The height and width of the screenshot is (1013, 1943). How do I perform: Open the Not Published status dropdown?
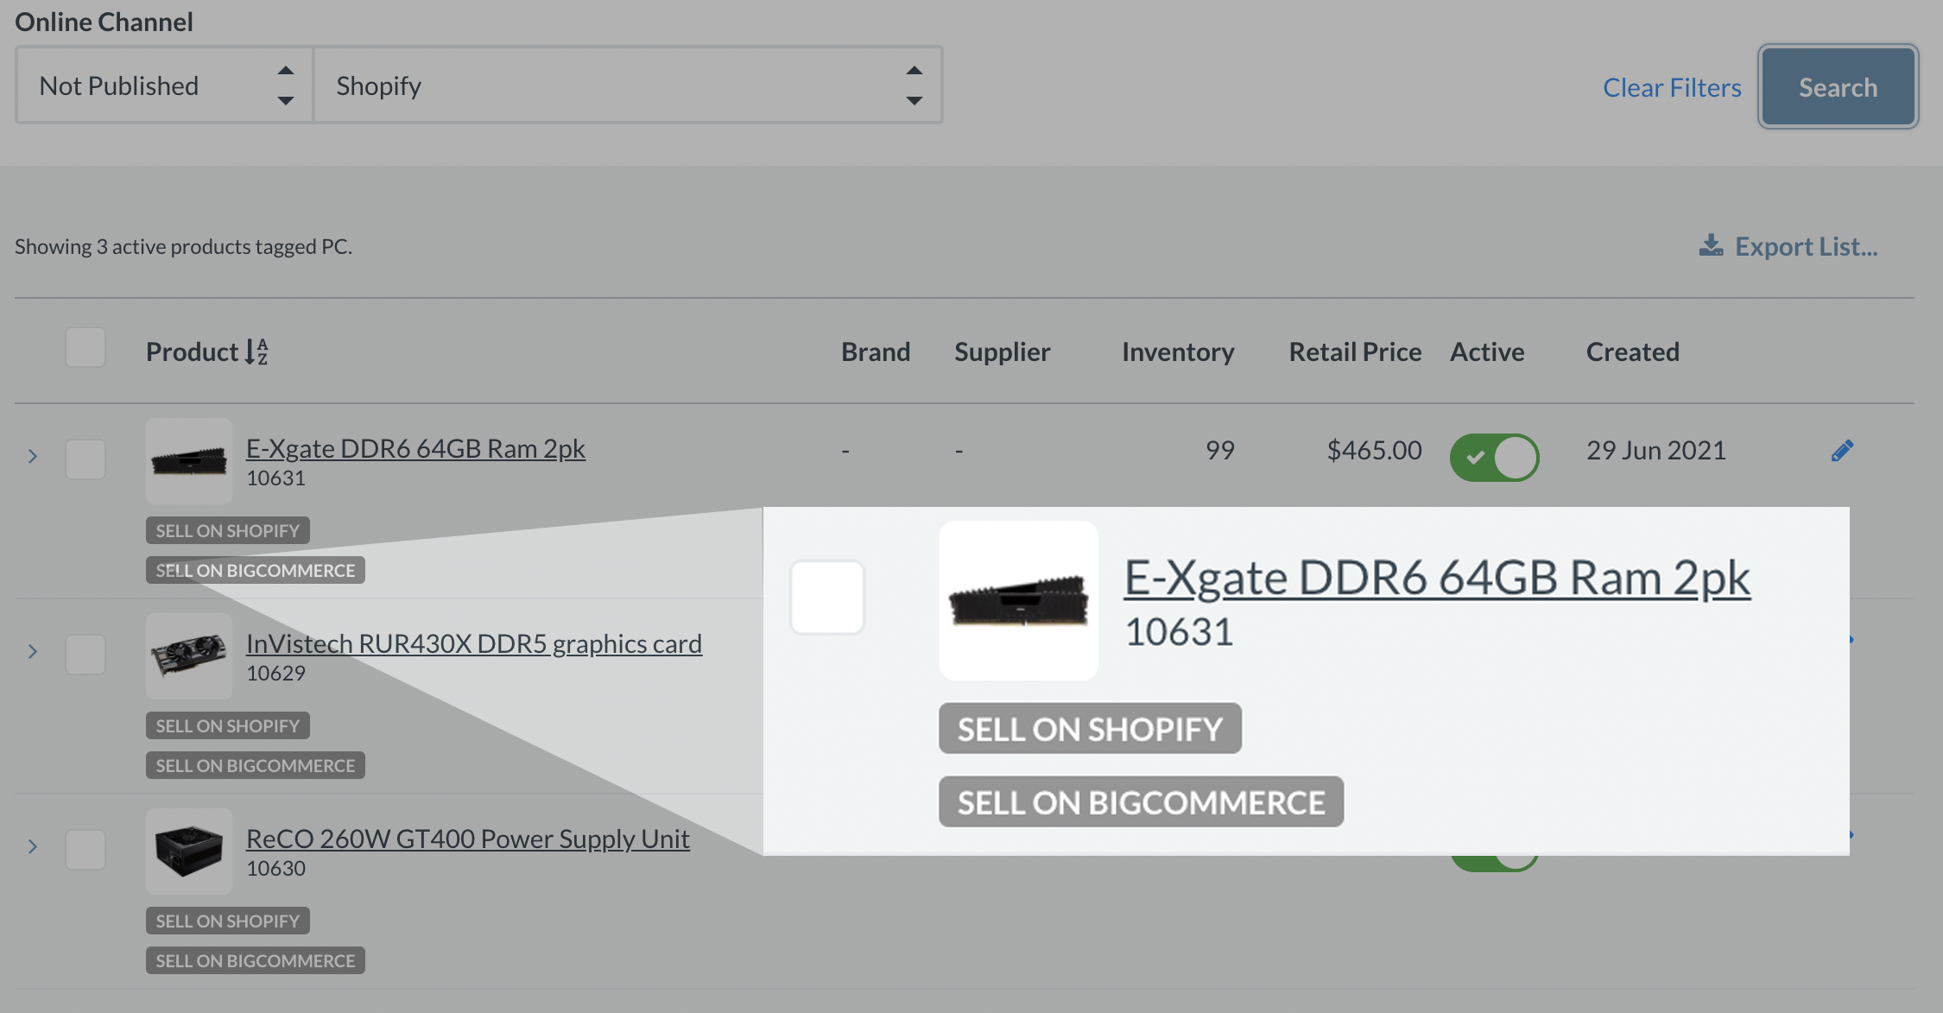(164, 85)
